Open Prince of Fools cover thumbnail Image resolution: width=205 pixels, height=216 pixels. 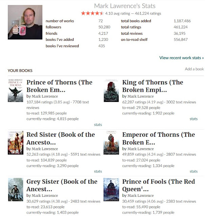coord(111,189)
